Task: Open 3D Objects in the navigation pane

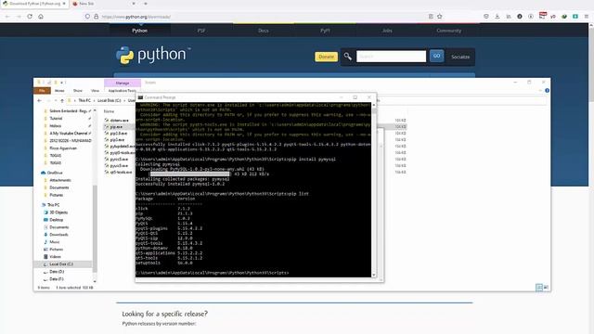Action: tap(58, 212)
